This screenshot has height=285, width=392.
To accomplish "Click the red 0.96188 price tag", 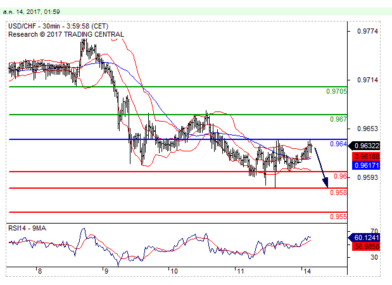I will pyautogui.click(x=366, y=157).
